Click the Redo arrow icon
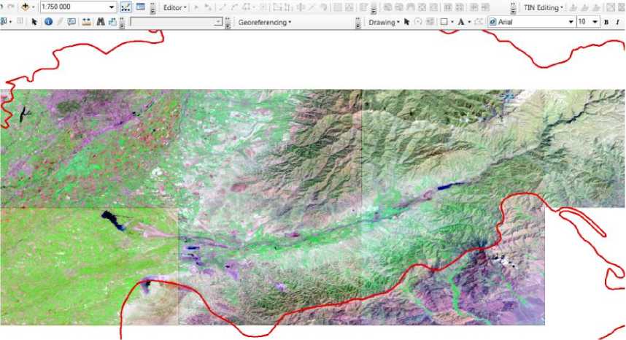The height and width of the screenshot is (340, 626). click(x=11, y=7)
